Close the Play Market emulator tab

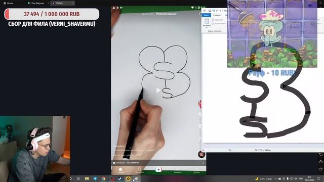(x=49, y=3)
